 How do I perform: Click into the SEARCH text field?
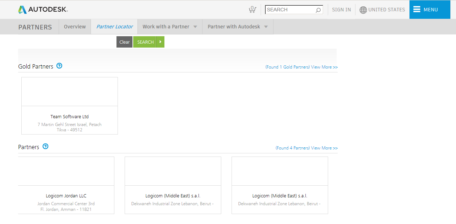(x=289, y=10)
